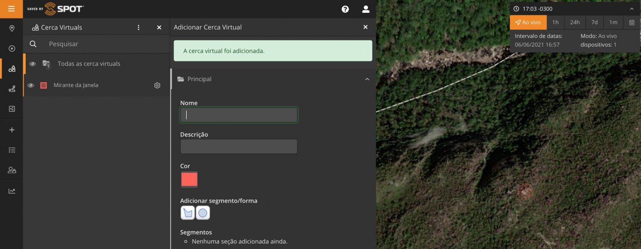Image resolution: width=641 pixels, height=249 pixels.
Task: Click the map pin sidebar icon
Action: coord(12,29)
